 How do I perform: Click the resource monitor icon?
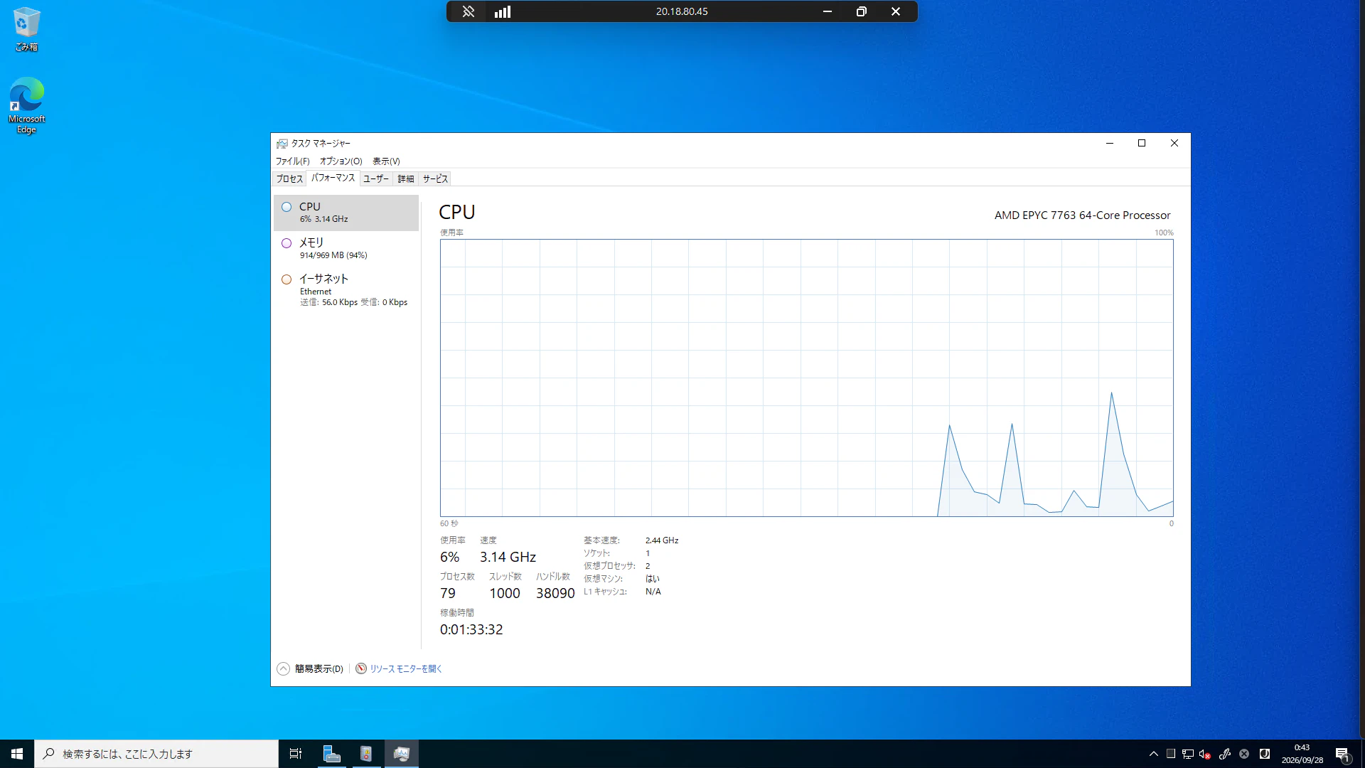pos(361,668)
